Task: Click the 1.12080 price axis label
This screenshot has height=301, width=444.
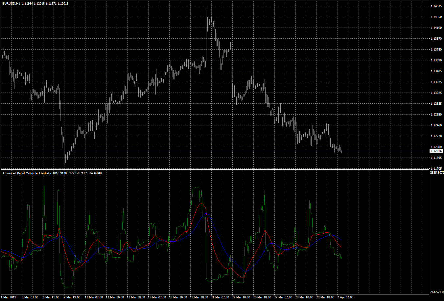Action: click(x=436, y=147)
